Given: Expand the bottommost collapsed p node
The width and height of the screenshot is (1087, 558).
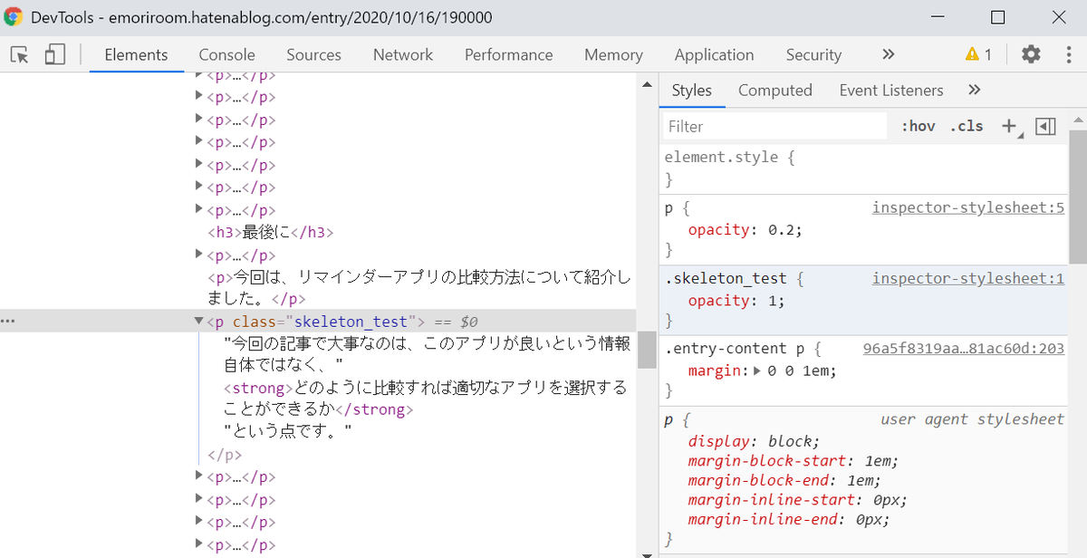Looking at the screenshot, I should pos(199,544).
